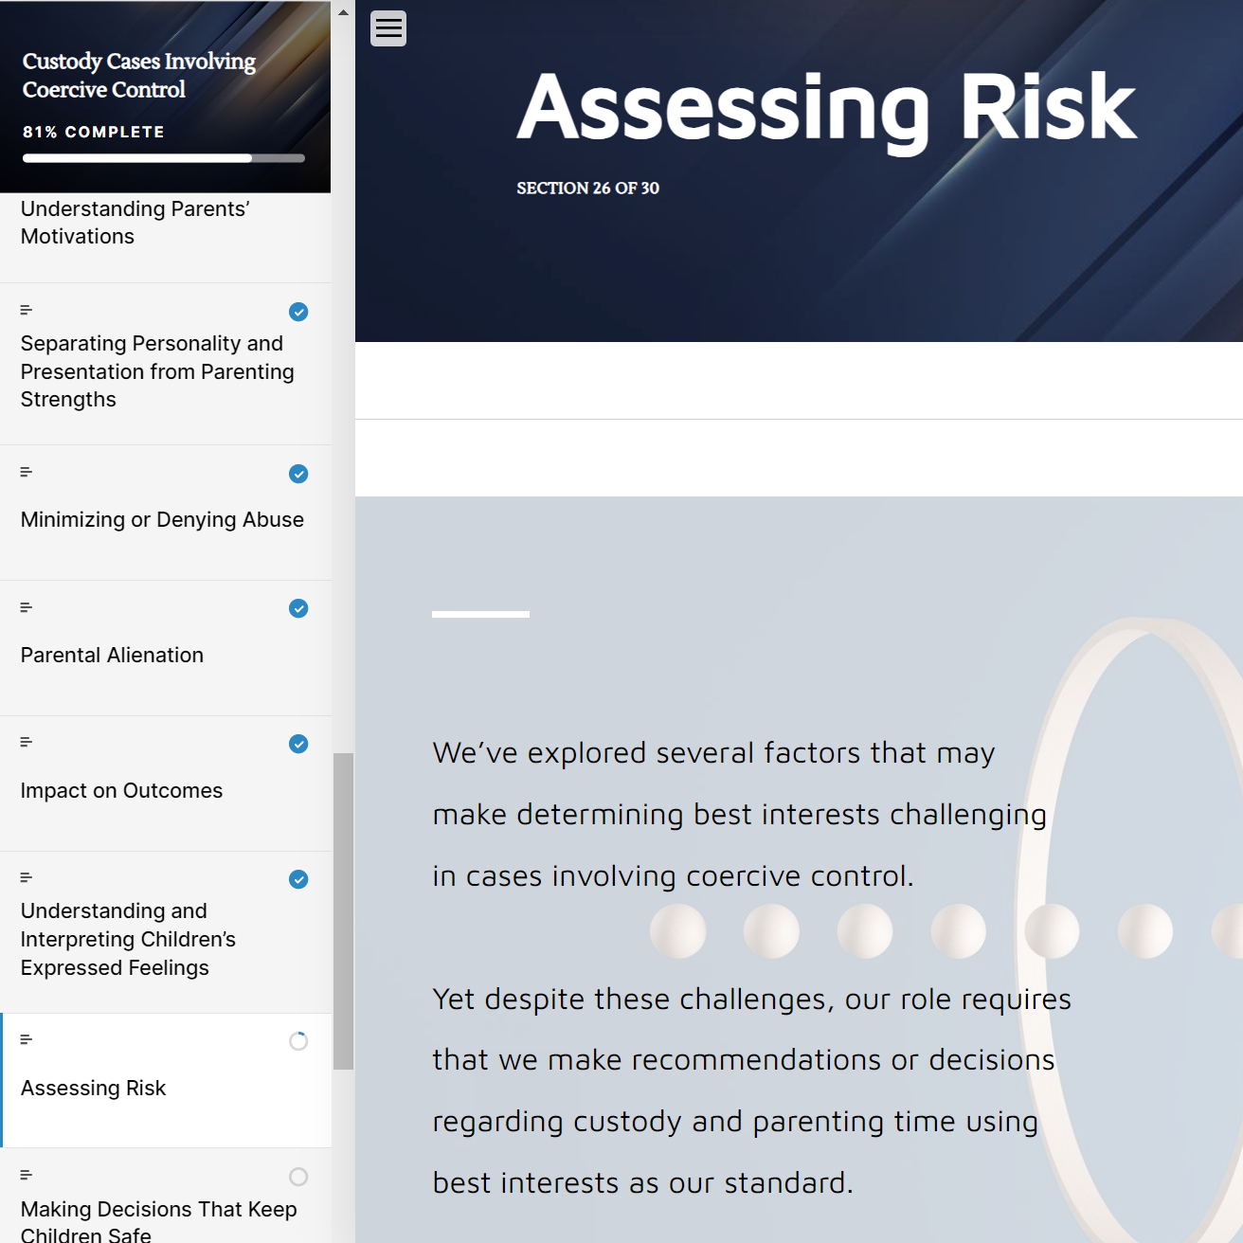Viewport: 1243px width, 1243px height.
Task: Click in-progress circle for Assessing Risk
Action: [298, 1041]
